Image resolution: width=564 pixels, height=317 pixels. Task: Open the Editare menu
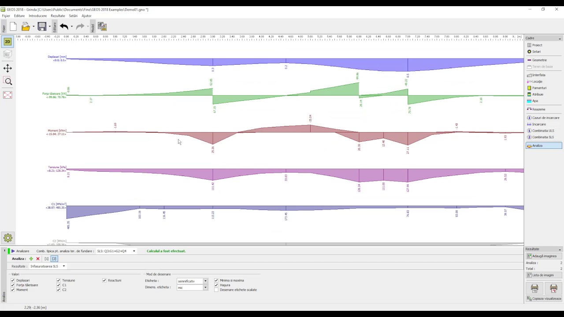click(x=19, y=16)
